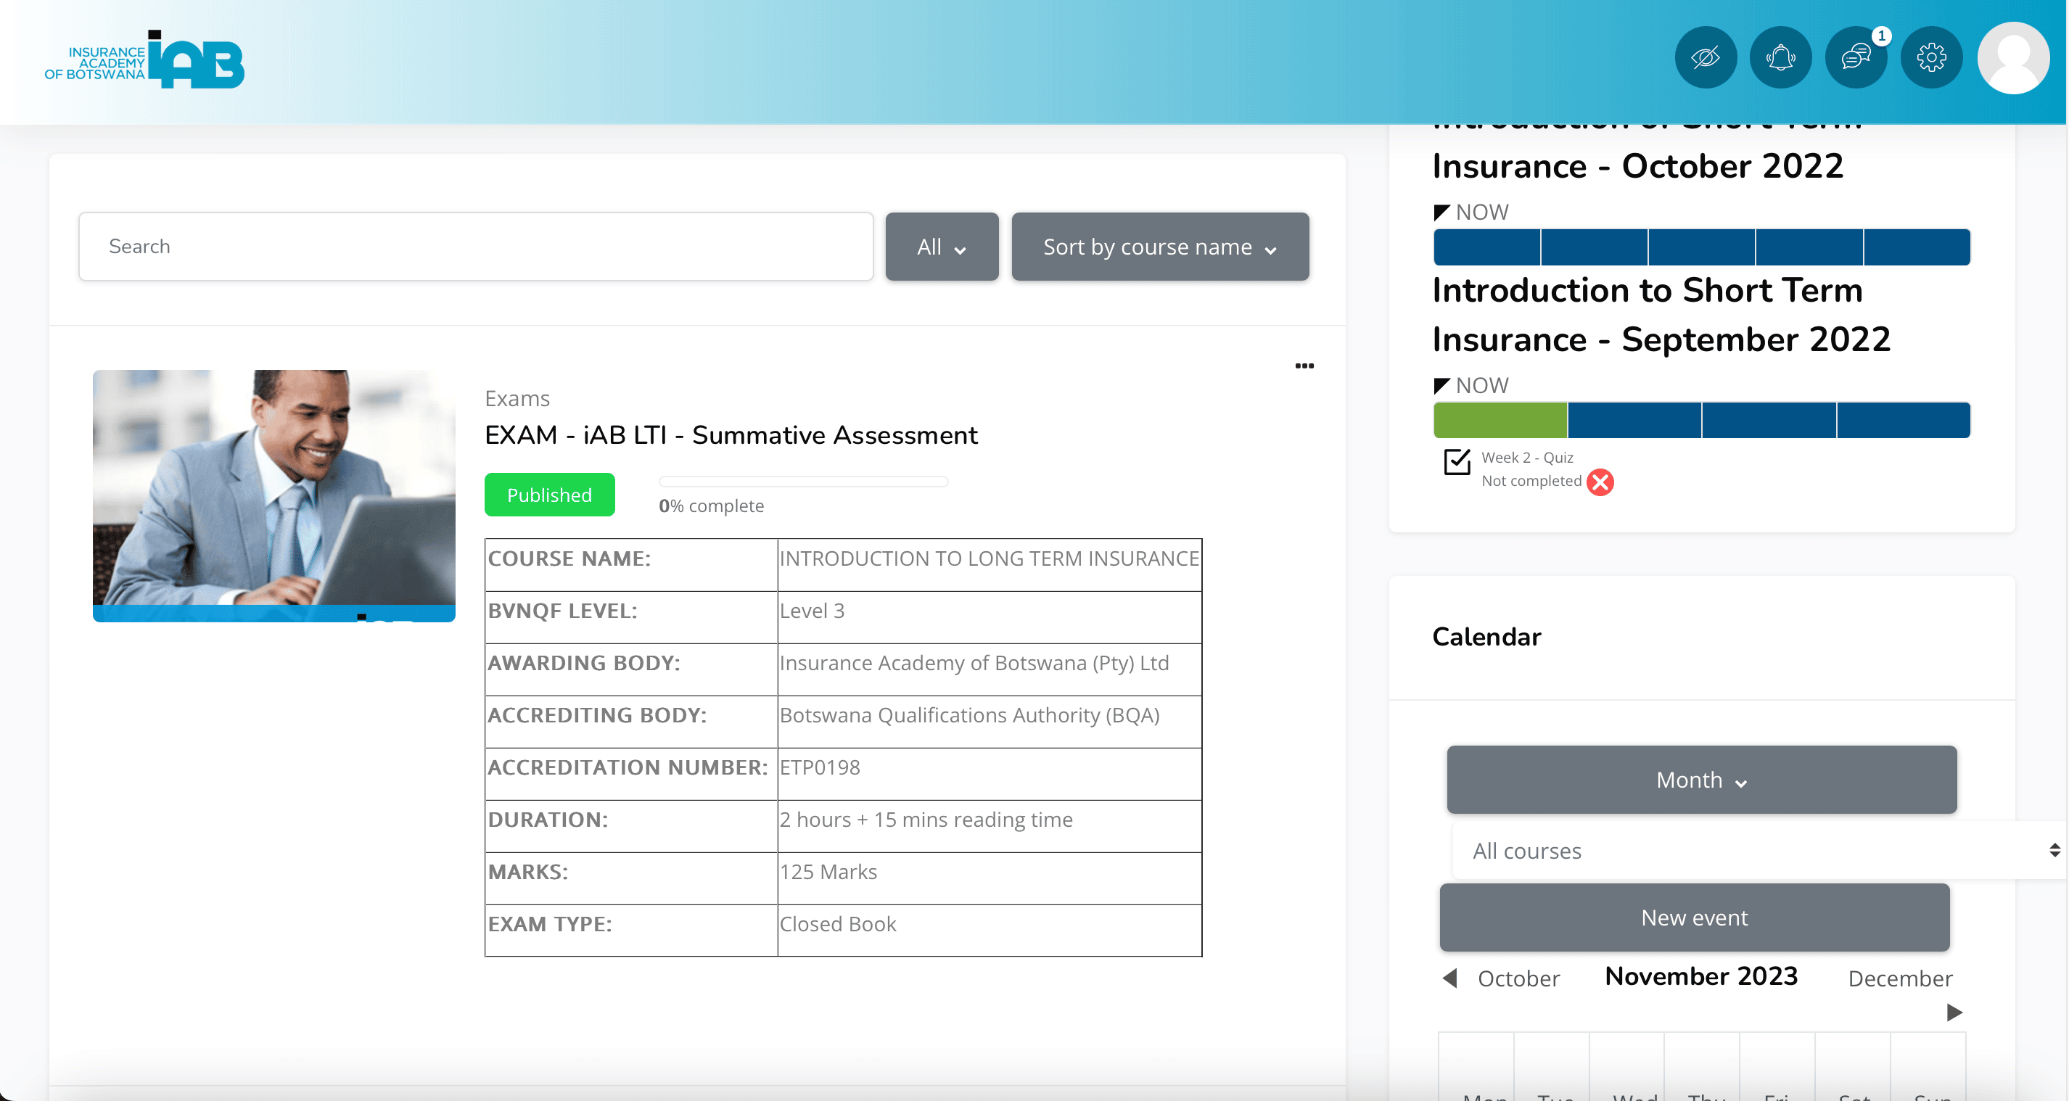Expand the All filter dropdown
Screen dimensions: 2069x1101
click(942, 247)
